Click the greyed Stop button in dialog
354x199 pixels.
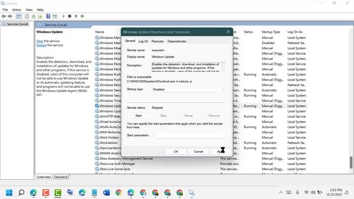coord(163,116)
